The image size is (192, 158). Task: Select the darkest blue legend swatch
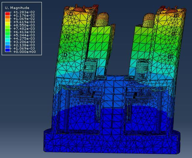point(8,50)
